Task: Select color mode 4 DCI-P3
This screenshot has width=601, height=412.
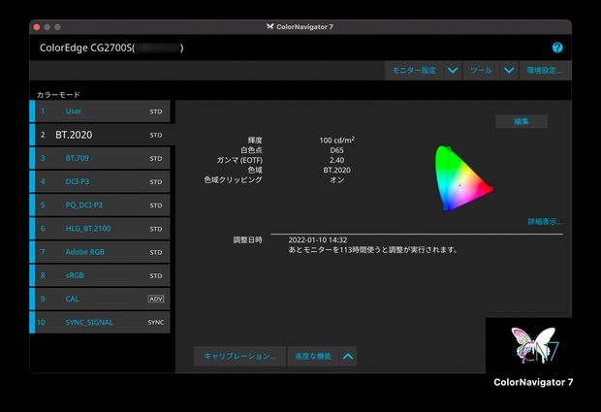Action: tap(100, 181)
